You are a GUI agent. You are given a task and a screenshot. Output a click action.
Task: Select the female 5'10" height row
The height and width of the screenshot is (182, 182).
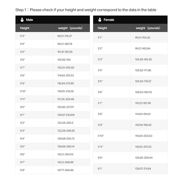point(130,136)
